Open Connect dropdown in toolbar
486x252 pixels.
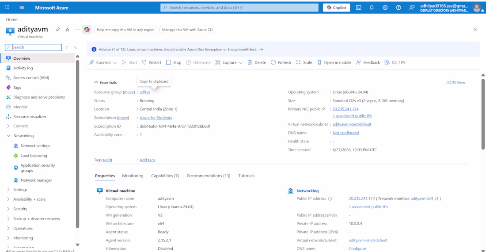pyautogui.click(x=103, y=62)
